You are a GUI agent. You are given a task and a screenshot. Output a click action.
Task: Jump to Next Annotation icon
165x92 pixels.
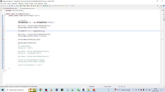(54, 6)
